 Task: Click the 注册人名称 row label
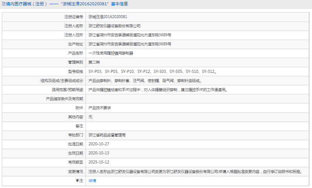click(73, 26)
